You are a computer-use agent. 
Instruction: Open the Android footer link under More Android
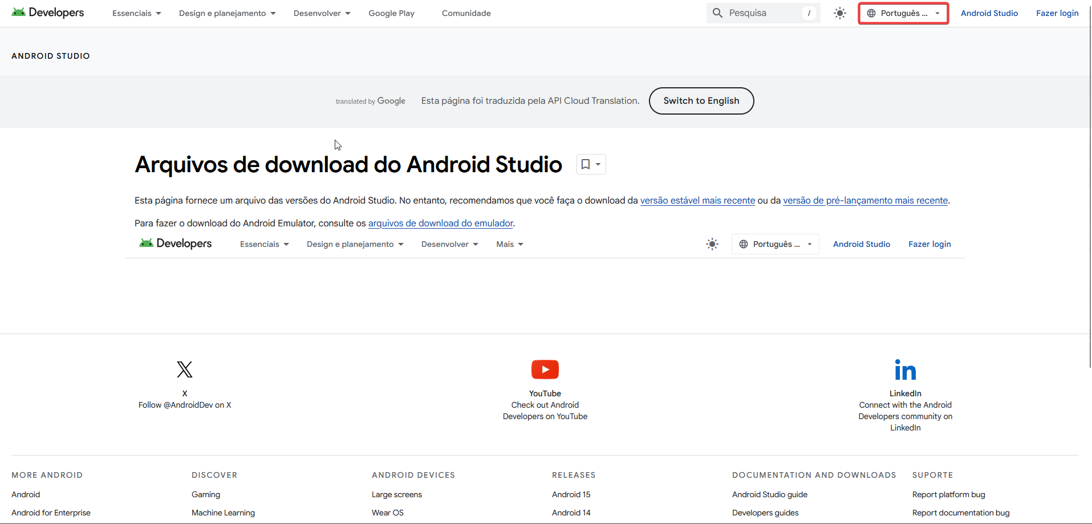26,494
